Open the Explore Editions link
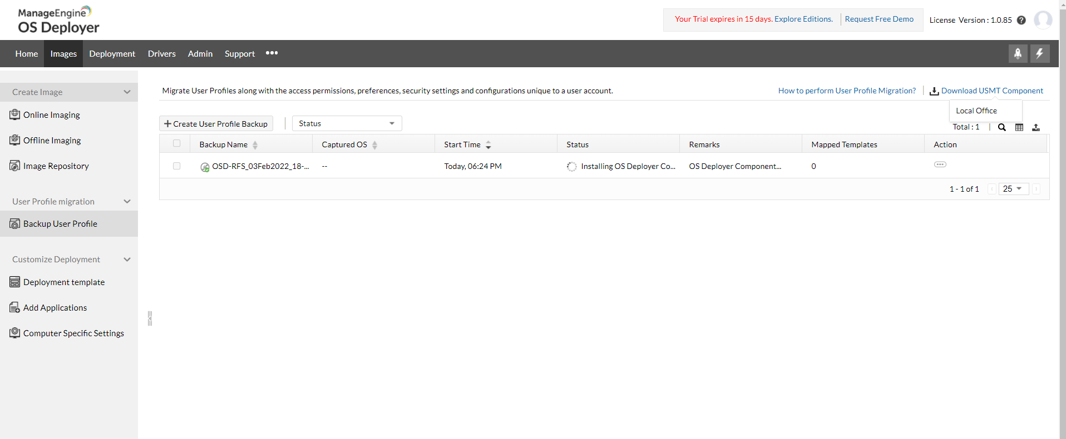The image size is (1066, 439). click(x=803, y=19)
